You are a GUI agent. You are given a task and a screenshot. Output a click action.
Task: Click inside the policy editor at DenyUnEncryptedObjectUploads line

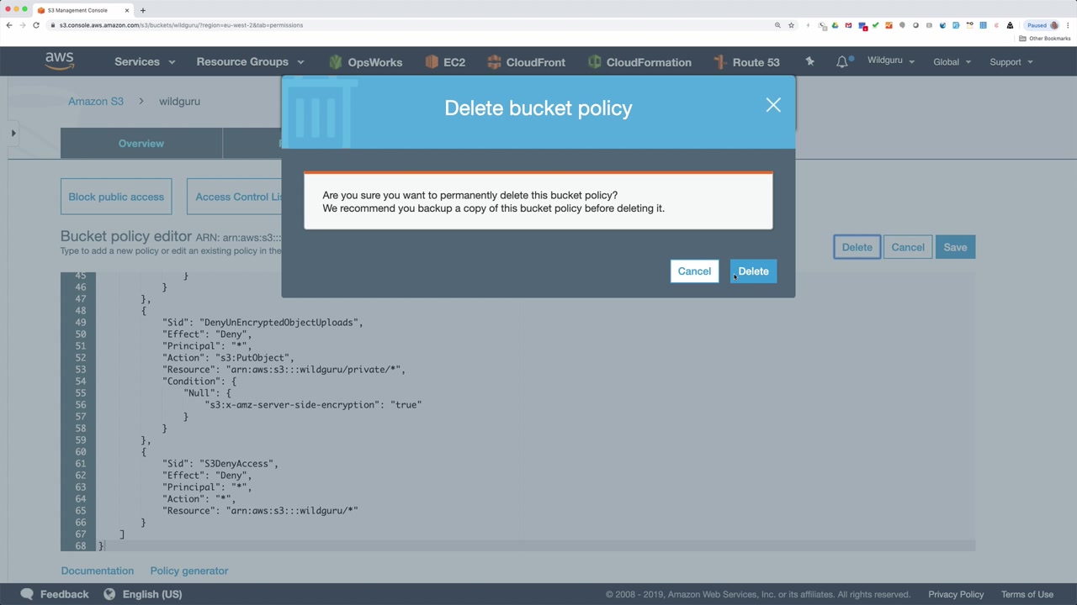point(263,323)
